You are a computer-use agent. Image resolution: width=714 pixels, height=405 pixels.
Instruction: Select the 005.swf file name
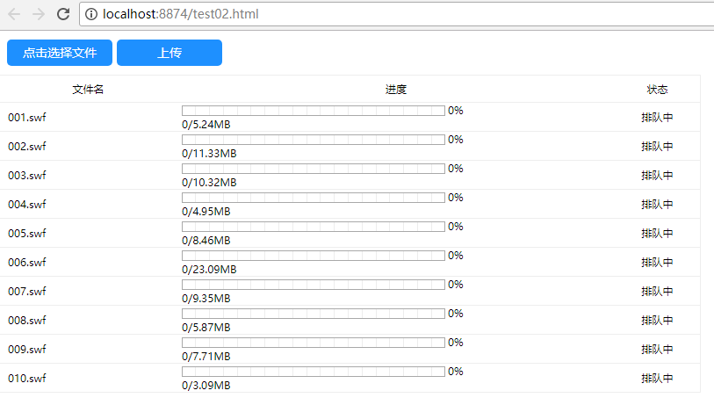[27, 234]
